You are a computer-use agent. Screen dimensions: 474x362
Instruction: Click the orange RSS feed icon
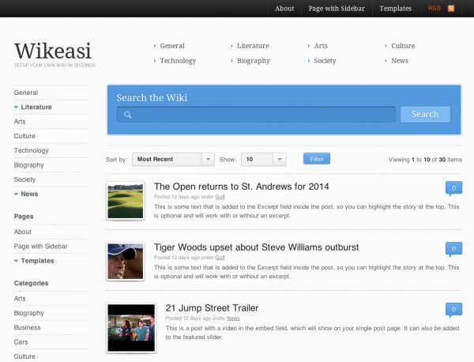[451, 9]
